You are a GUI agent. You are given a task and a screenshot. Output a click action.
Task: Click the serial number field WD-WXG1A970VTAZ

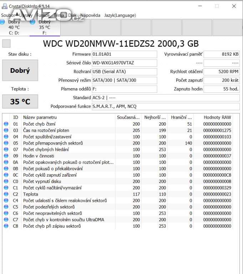tap(125, 63)
